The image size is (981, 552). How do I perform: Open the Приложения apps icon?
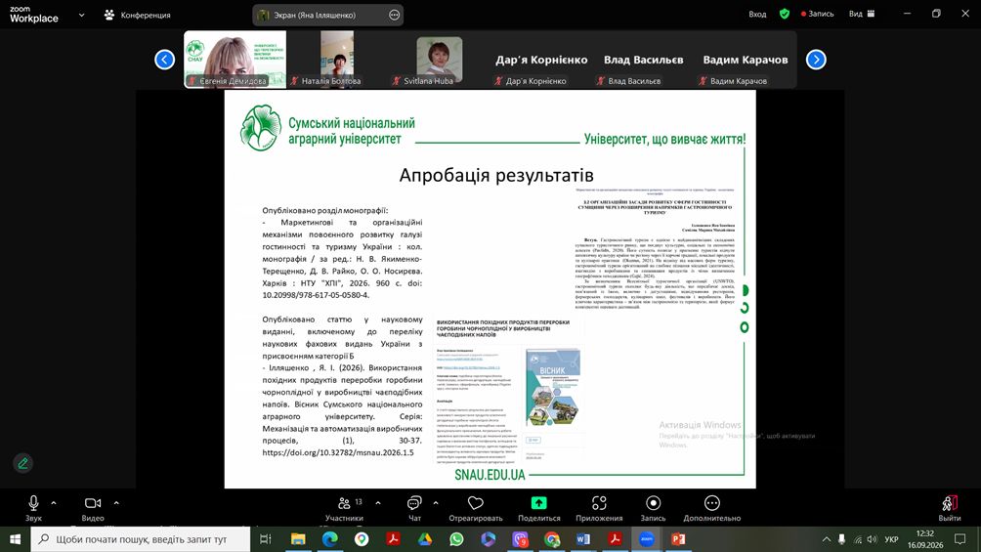(599, 503)
